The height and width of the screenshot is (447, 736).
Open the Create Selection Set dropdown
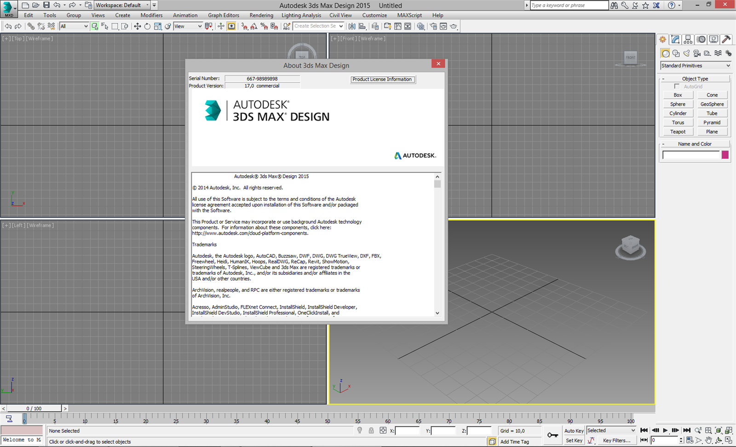(318, 26)
